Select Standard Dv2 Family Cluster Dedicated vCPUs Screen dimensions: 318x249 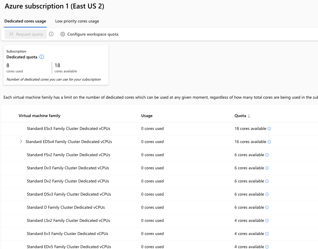click(x=68, y=181)
